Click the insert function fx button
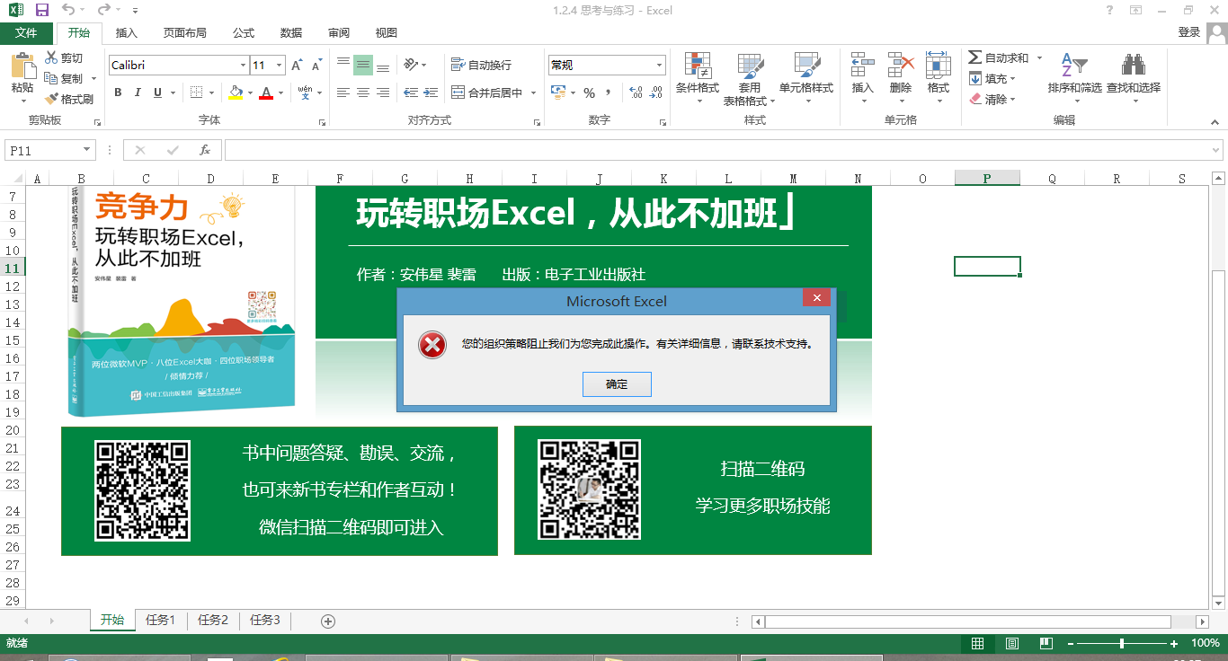The image size is (1228, 661). coord(205,150)
